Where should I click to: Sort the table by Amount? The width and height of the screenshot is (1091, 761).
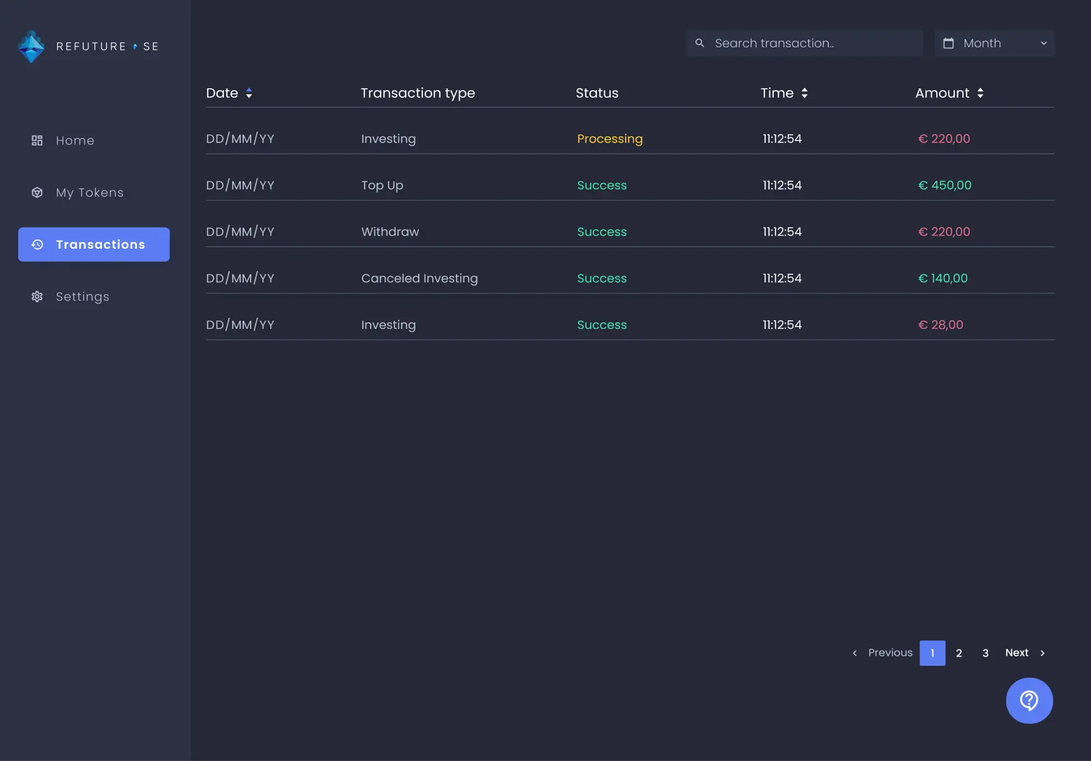pos(980,93)
